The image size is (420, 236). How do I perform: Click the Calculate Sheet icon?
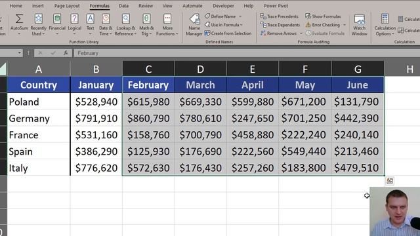point(400,30)
